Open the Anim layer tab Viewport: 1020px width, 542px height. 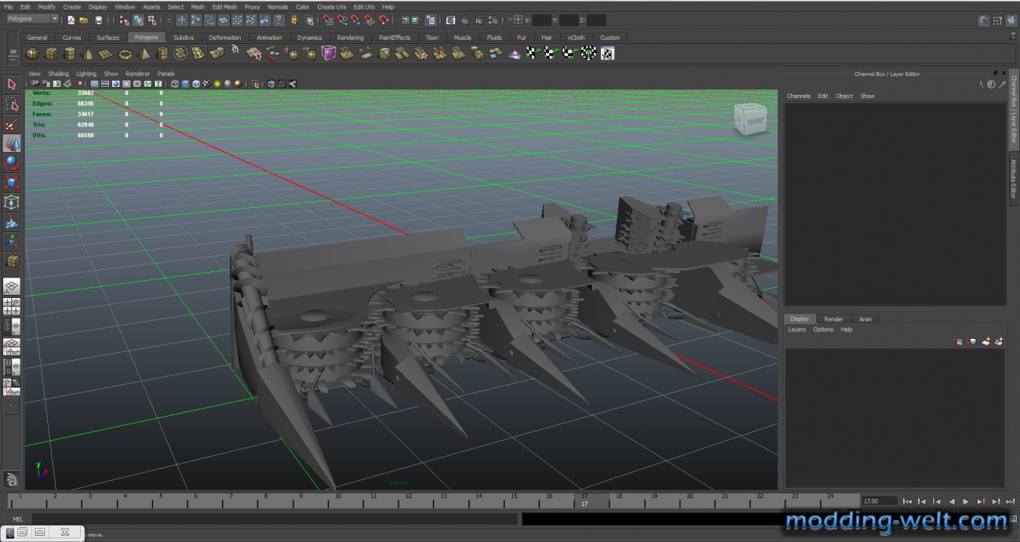(865, 319)
